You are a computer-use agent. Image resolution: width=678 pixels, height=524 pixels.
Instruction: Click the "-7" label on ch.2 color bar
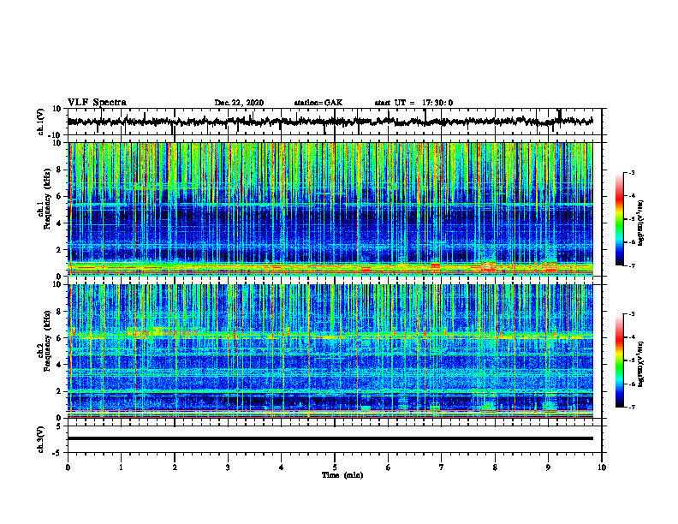632,407
